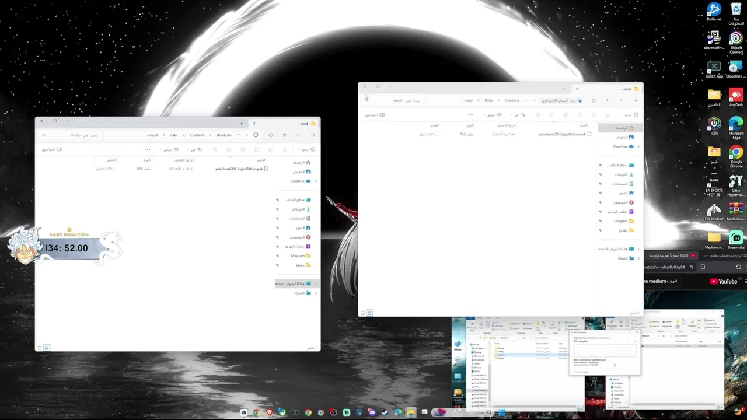Open the Unigram folder in the right Explorer sidebar

(623, 221)
